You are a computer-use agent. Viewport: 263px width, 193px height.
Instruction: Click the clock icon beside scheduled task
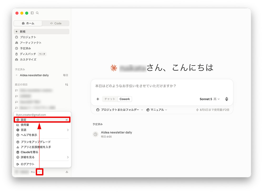click(95, 134)
